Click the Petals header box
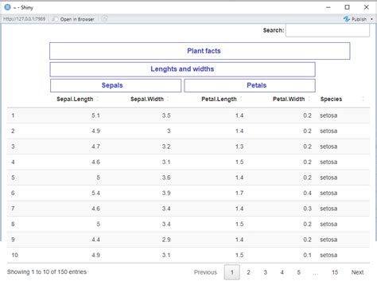 [x=250, y=85]
